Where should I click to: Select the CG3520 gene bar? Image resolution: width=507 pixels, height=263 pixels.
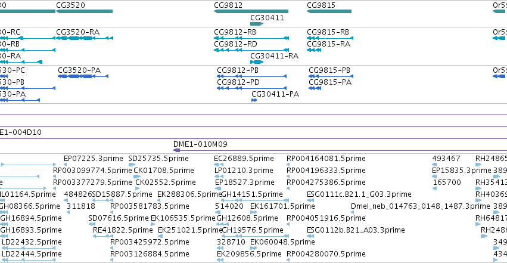coord(85,11)
